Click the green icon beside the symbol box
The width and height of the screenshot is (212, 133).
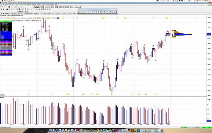click(9, 7)
